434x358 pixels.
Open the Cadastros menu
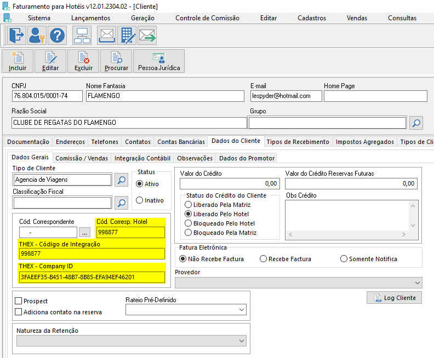[x=312, y=18]
